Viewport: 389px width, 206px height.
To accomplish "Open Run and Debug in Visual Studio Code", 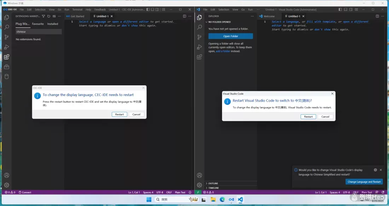I will (x=199, y=47).
